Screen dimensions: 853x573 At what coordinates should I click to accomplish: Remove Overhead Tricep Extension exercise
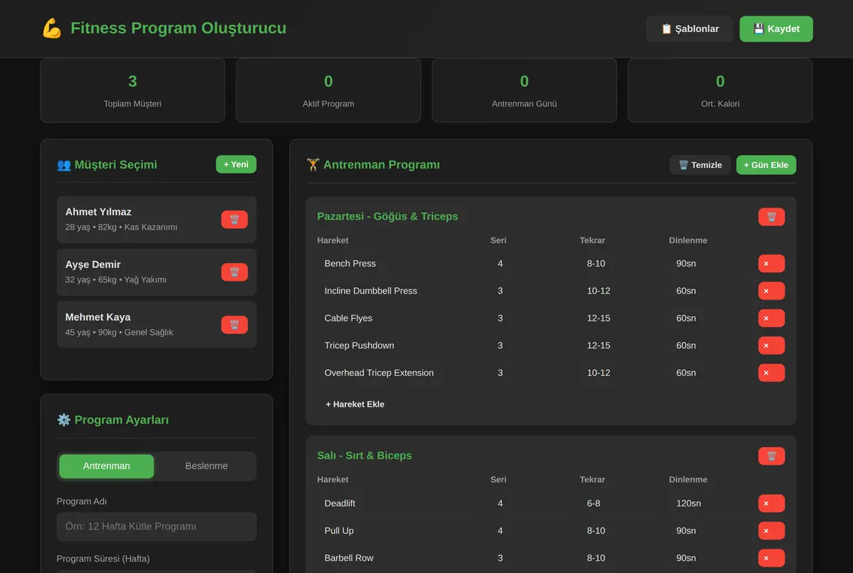(771, 373)
